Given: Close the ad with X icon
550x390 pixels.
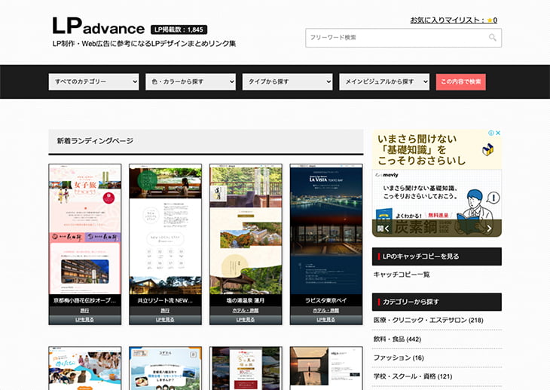Looking at the screenshot, I should [x=498, y=134].
